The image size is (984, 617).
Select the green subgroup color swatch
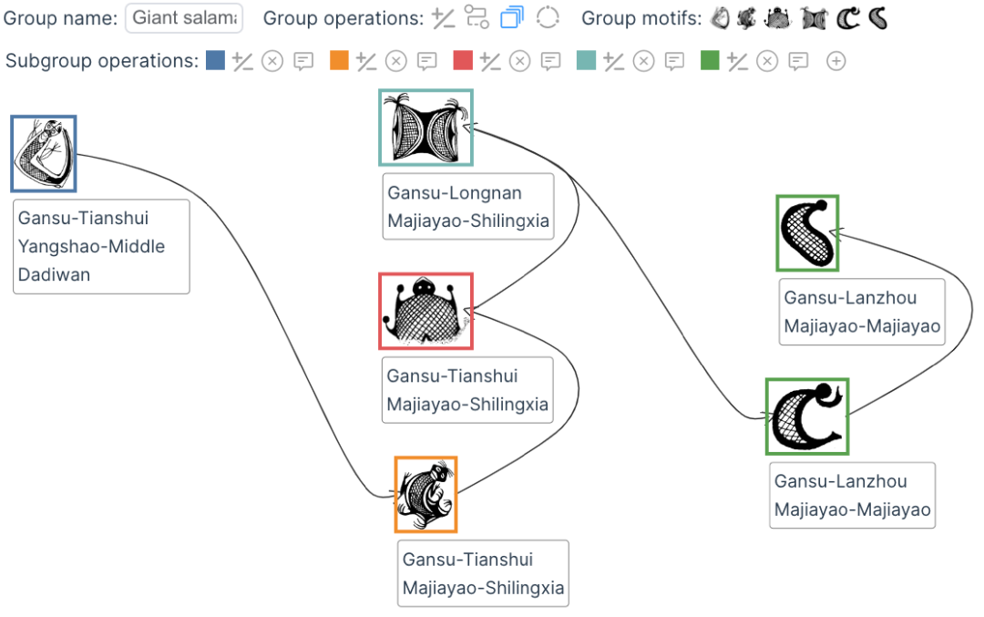(x=710, y=60)
